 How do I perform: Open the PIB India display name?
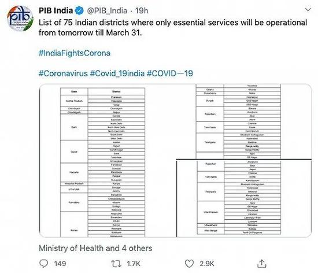pos(56,10)
